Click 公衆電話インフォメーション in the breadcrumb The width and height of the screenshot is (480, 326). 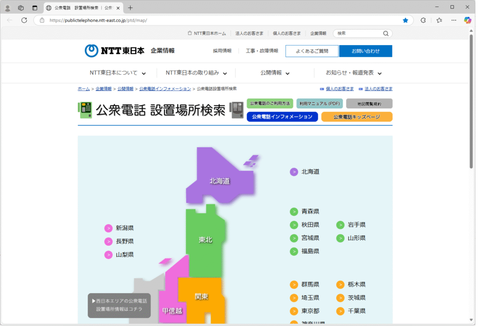click(165, 89)
